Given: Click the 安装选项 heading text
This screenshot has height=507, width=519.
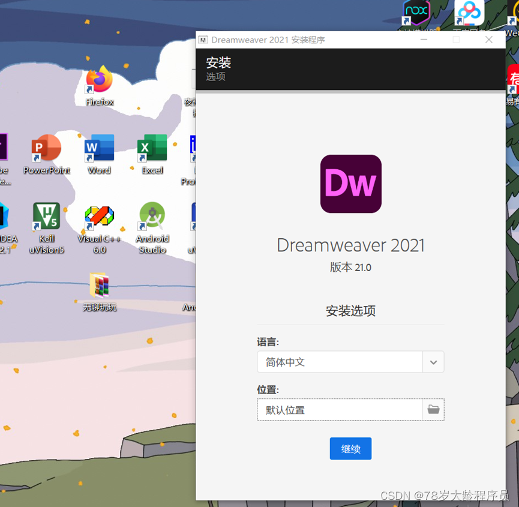Looking at the screenshot, I should (x=350, y=311).
